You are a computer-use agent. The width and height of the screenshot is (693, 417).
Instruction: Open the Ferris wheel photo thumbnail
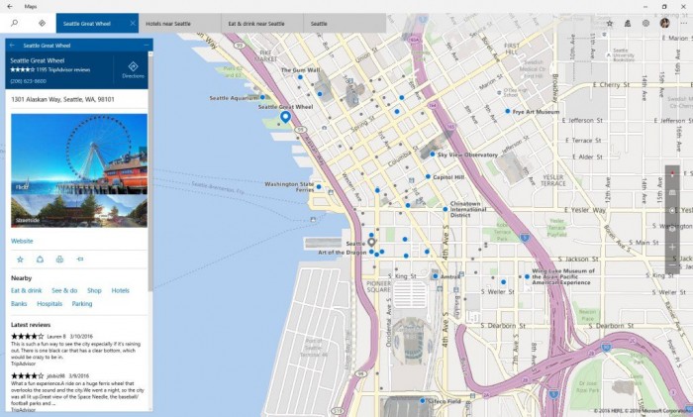(x=78, y=153)
